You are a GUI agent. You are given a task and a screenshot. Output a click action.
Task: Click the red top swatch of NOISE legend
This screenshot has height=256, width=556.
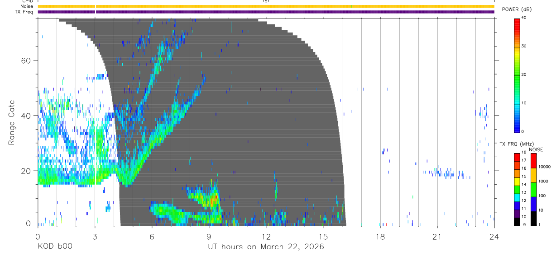pyautogui.click(x=534, y=161)
